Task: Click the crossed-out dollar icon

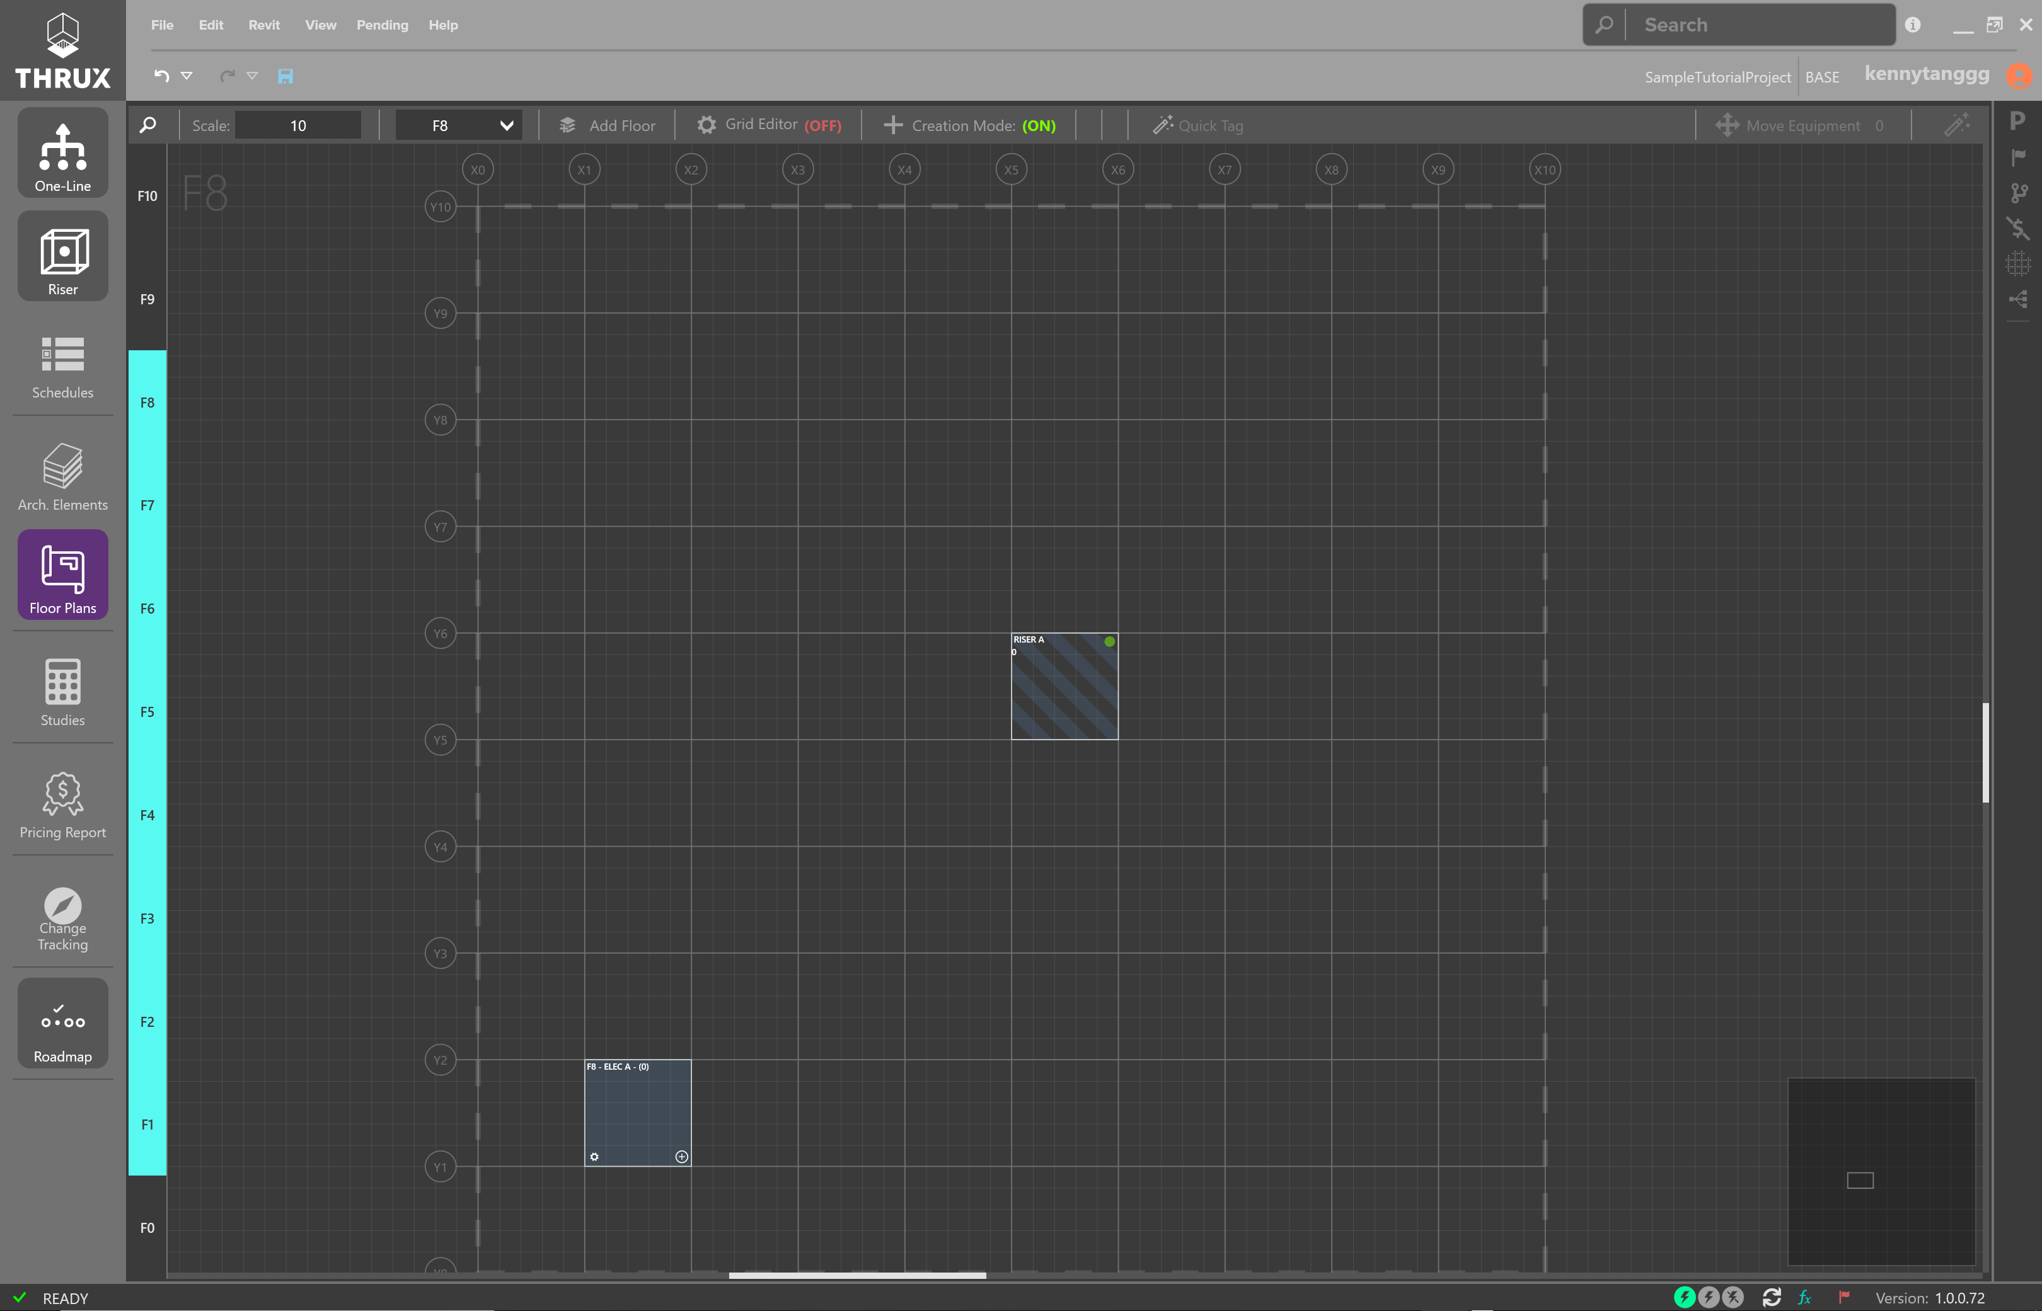Action: click(2017, 228)
